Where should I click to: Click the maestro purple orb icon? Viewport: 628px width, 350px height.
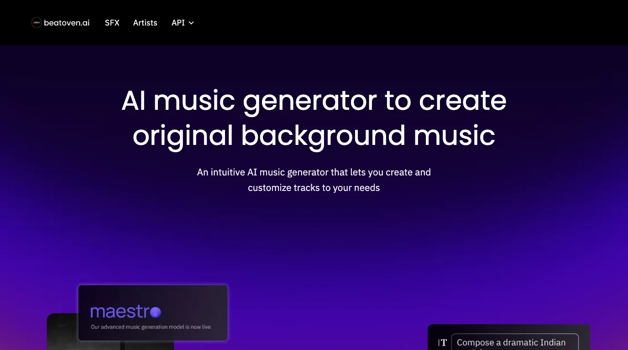point(156,312)
